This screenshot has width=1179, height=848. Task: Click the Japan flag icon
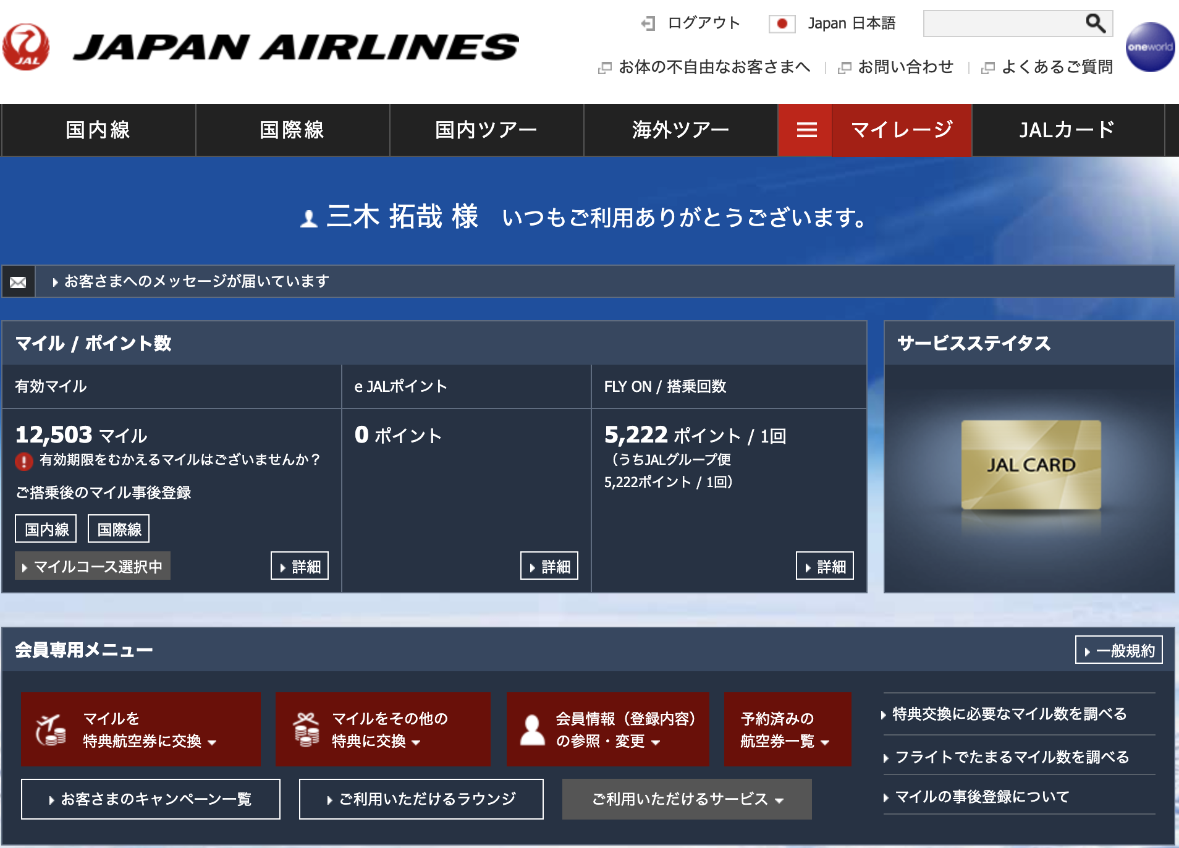point(782,23)
